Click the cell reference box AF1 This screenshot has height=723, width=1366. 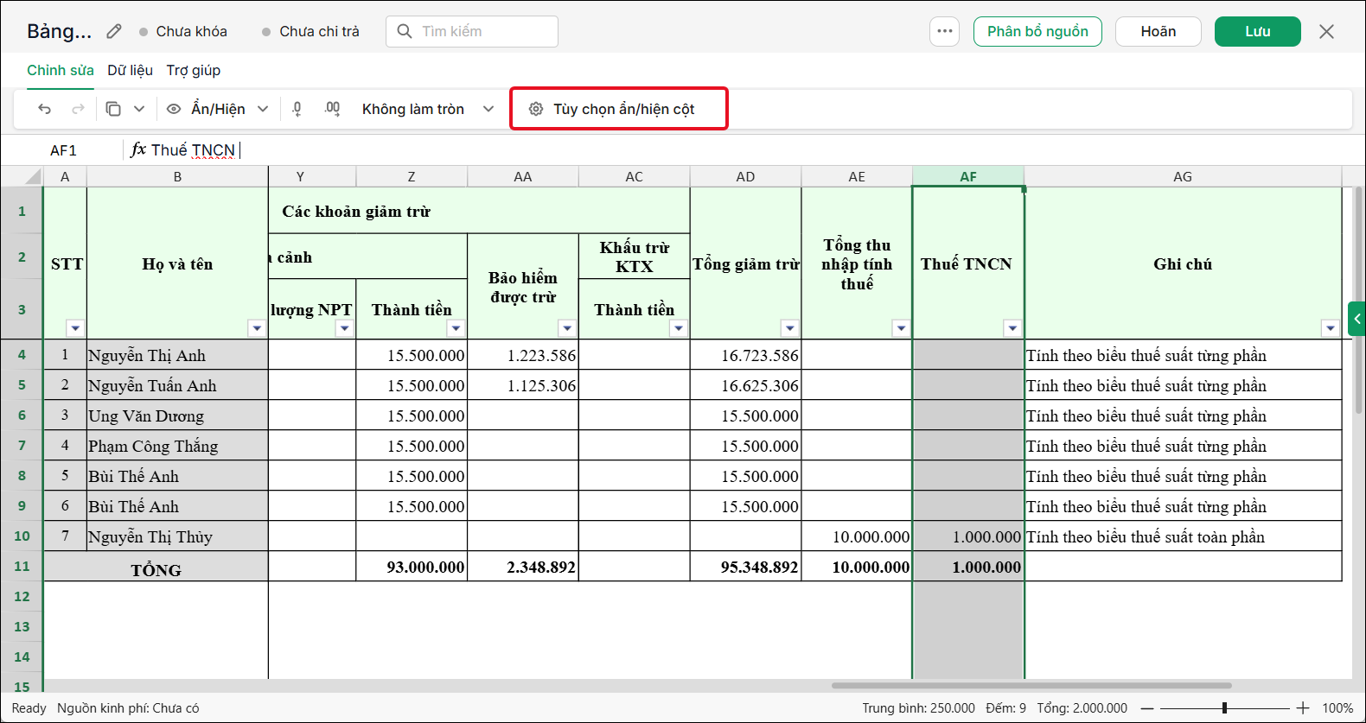63,150
